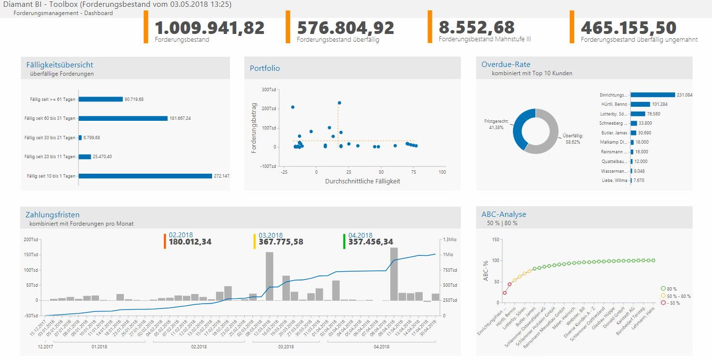Select the tallest gray bar in April 2018

point(394,274)
